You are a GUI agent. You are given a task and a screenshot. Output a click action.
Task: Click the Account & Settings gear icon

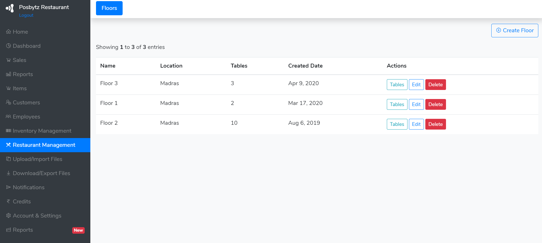click(x=8, y=216)
